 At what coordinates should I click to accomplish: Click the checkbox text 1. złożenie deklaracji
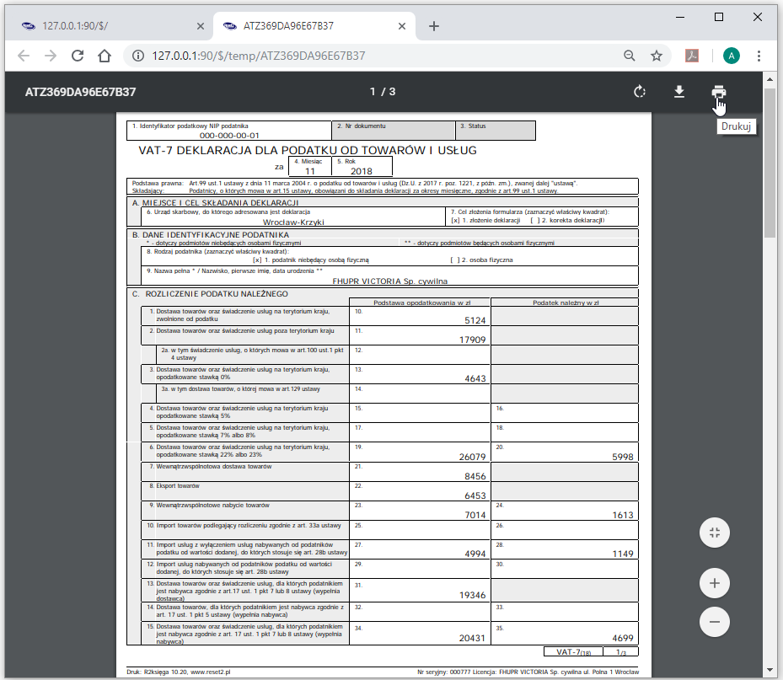[x=491, y=220]
